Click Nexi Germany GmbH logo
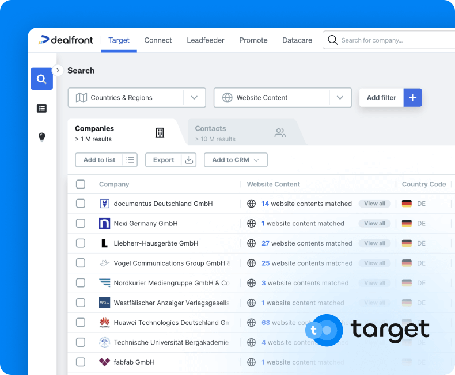The width and height of the screenshot is (455, 375). coord(104,223)
